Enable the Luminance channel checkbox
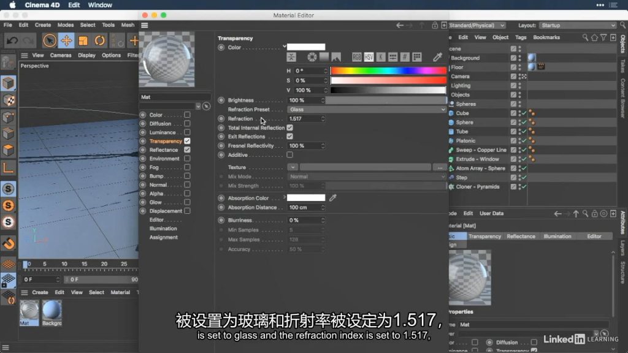 (187, 132)
